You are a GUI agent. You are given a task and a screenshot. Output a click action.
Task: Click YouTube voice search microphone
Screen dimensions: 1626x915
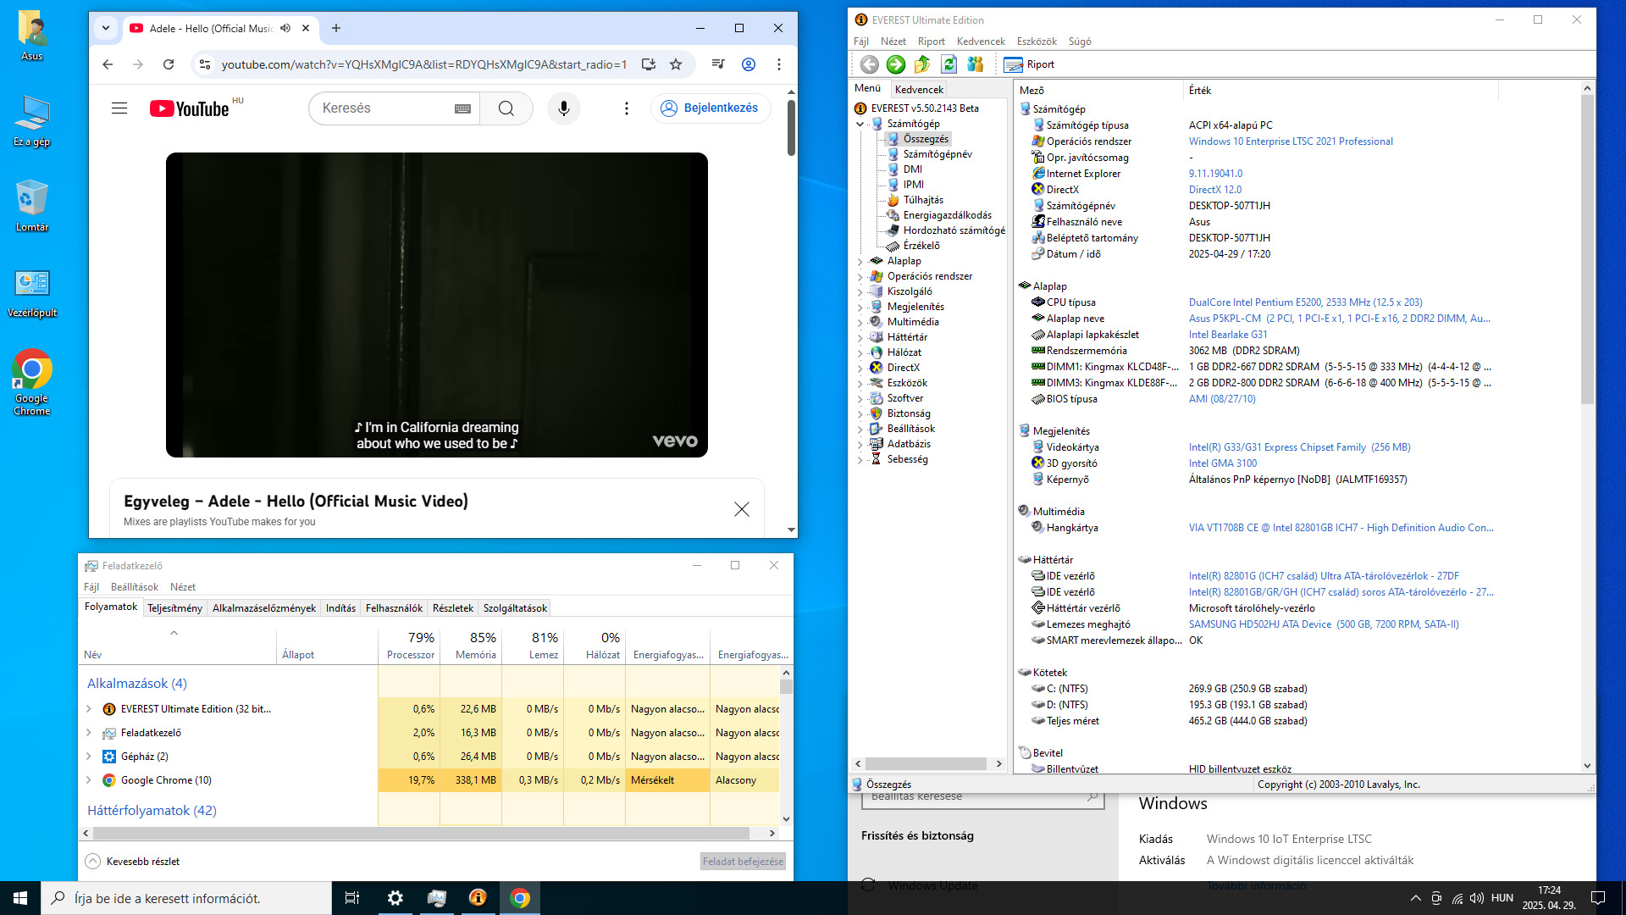pyautogui.click(x=563, y=108)
